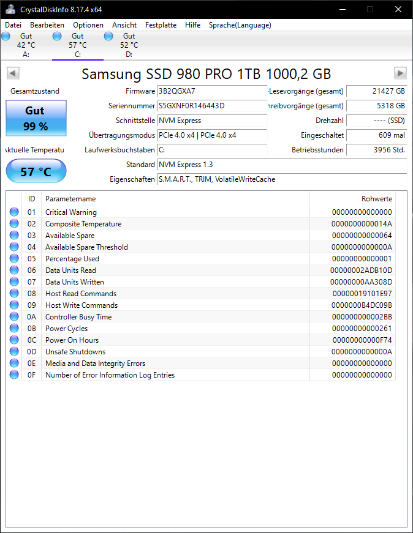Click status orb of Percentage Used row
Viewport: 413px width, 533px height.
(x=14, y=258)
